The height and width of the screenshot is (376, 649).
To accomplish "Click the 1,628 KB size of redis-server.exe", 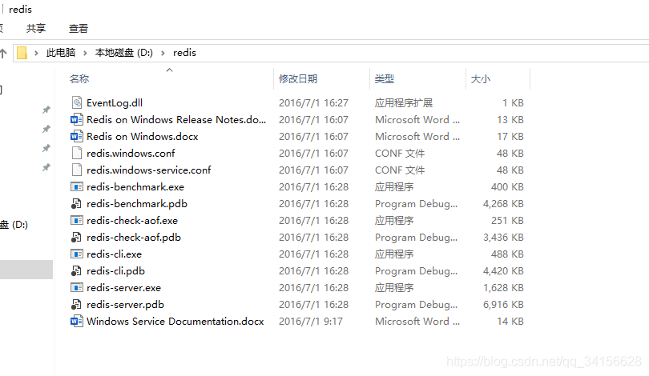I will click(x=503, y=287).
